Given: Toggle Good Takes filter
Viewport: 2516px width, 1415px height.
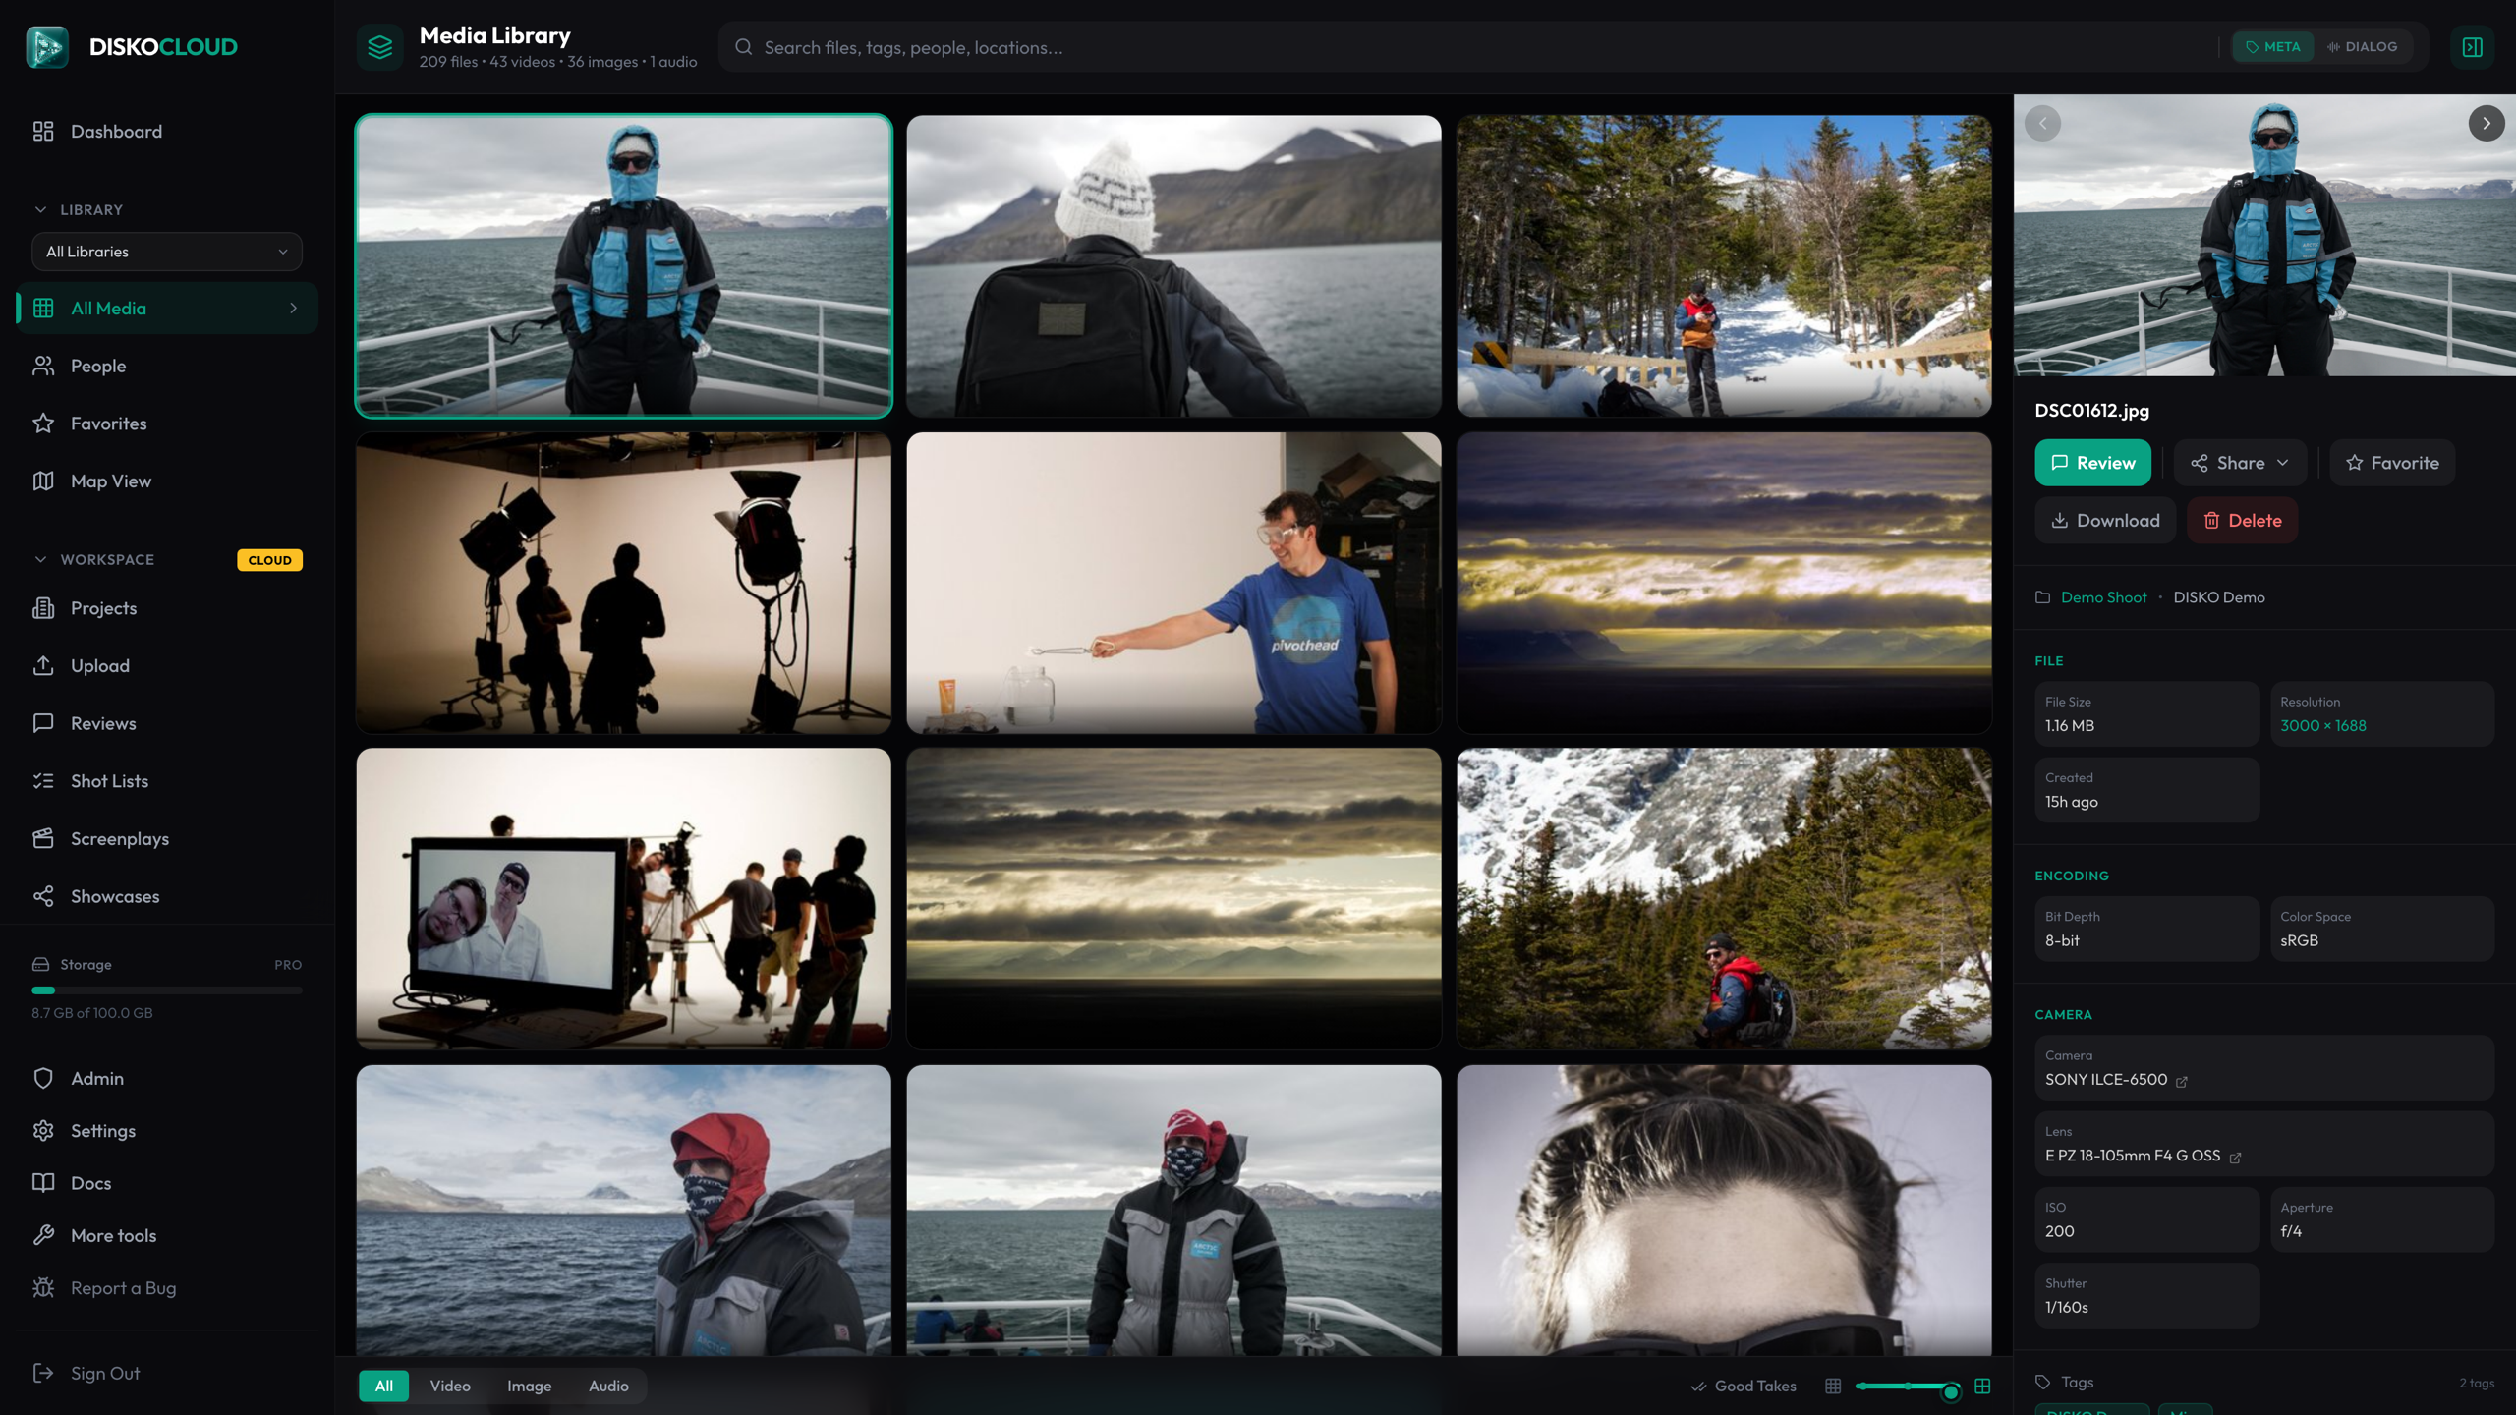Looking at the screenshot, I should (x=1743, y=1387).
